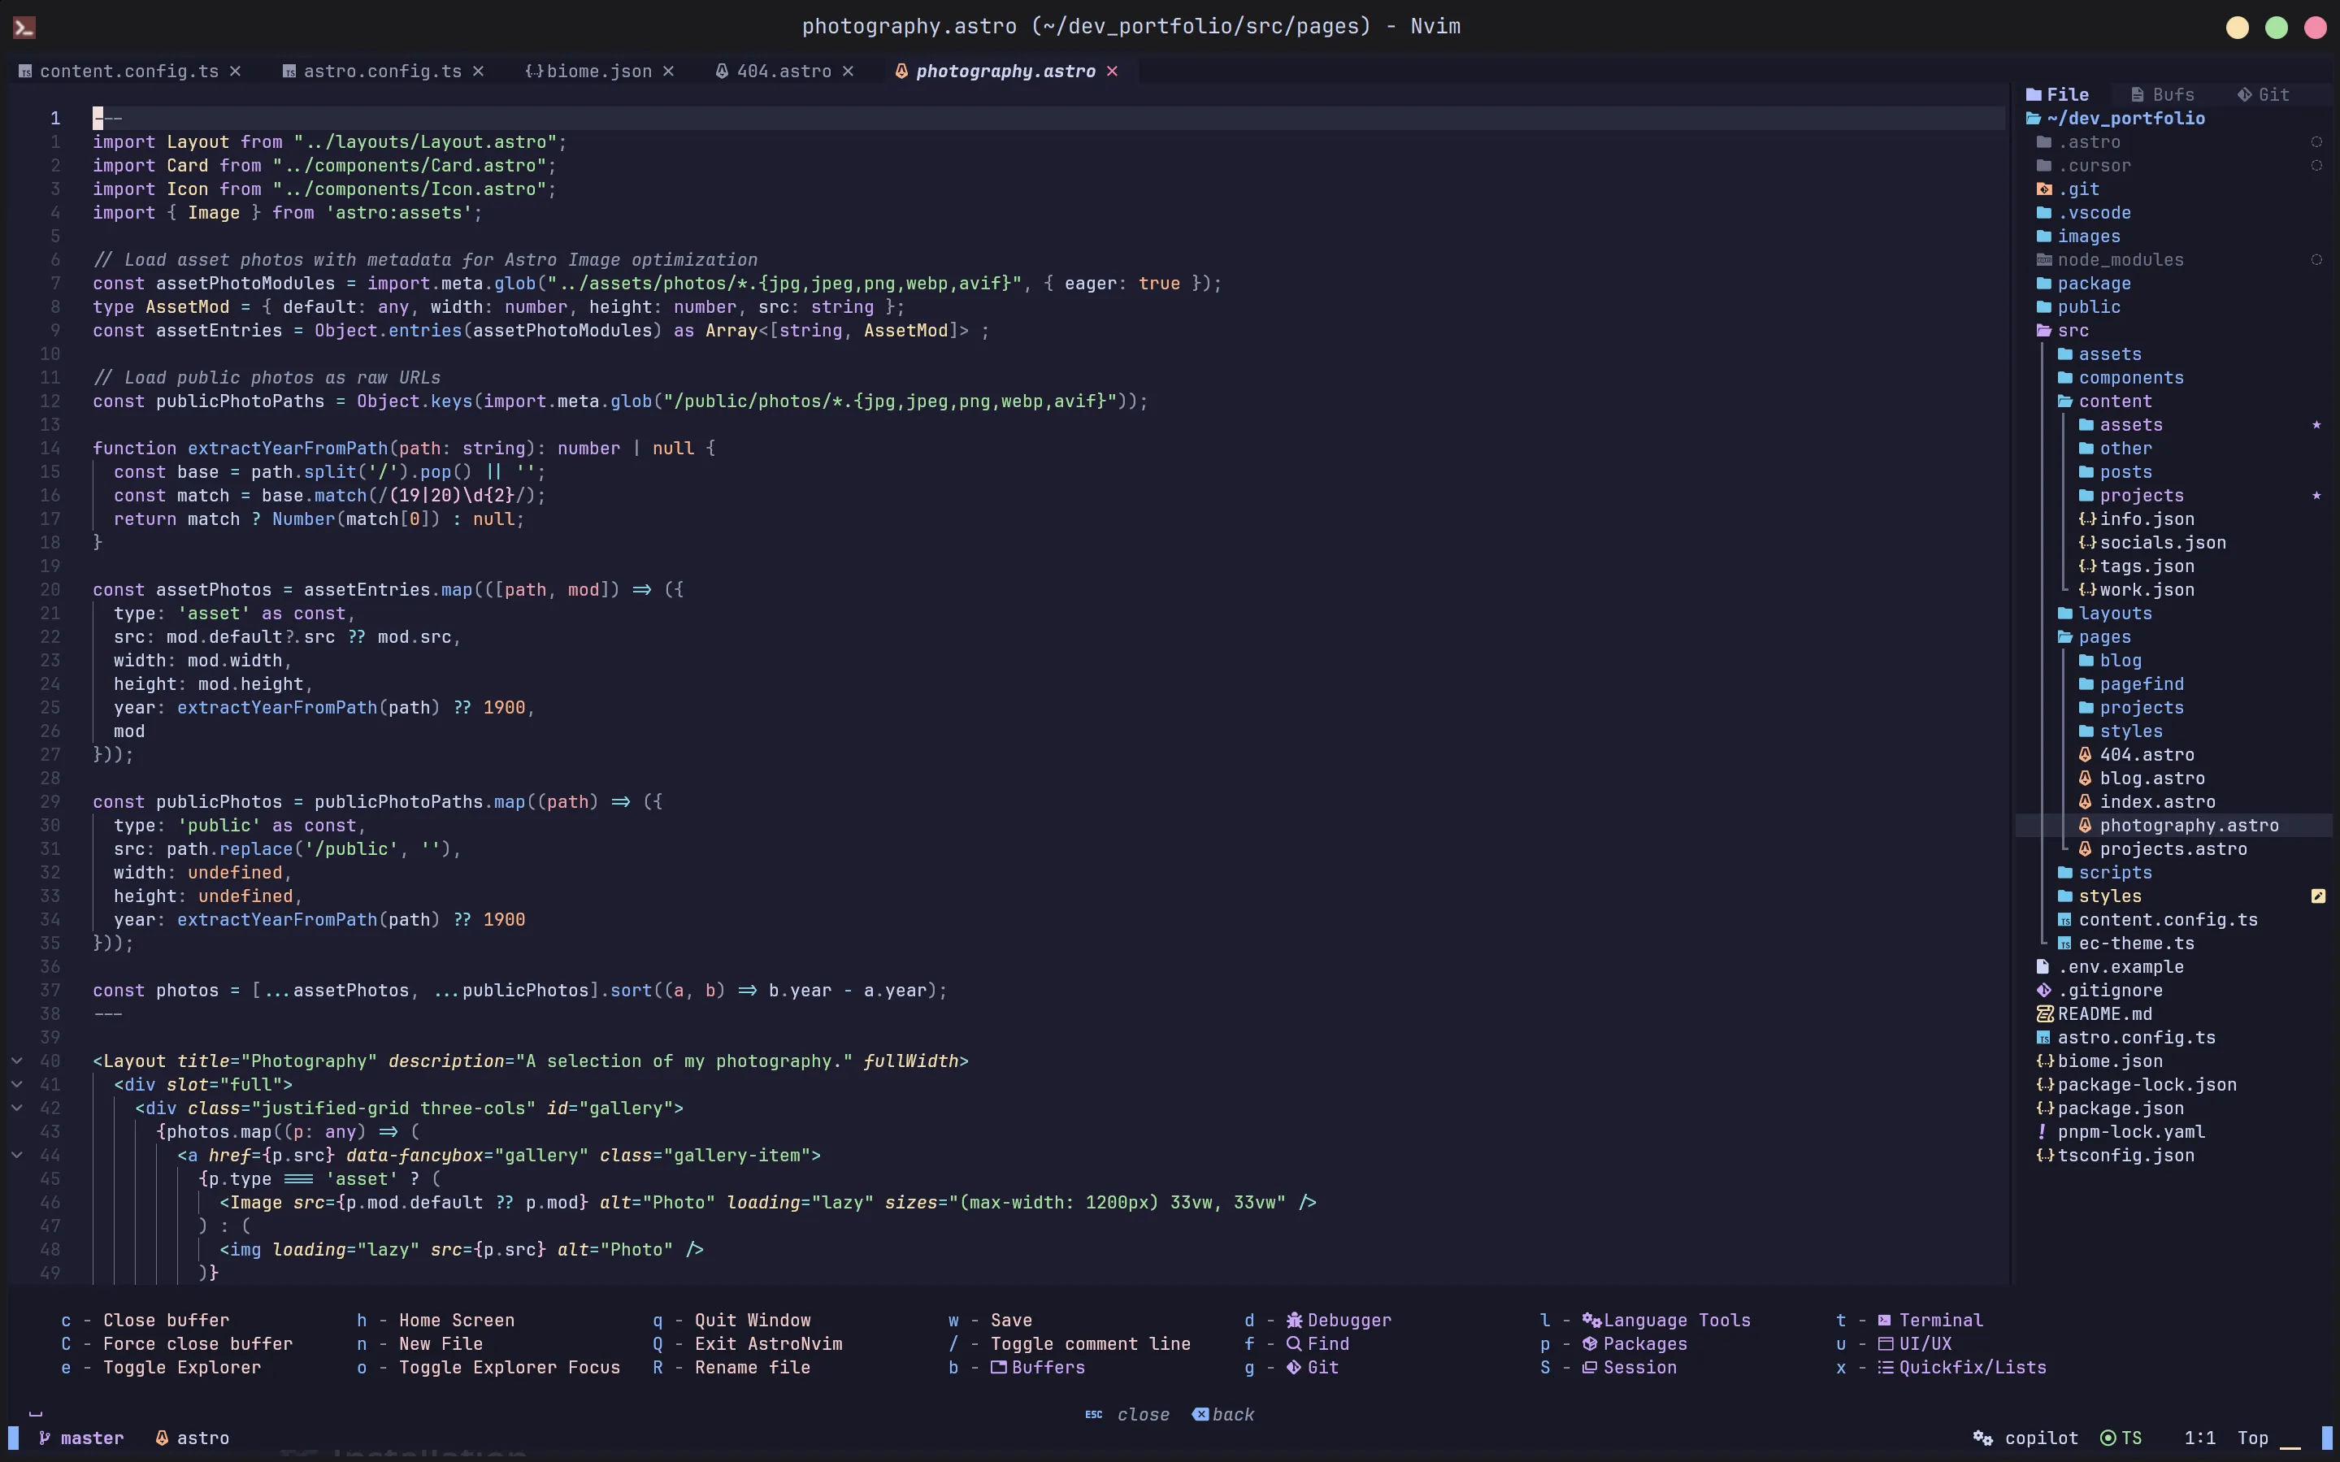Click the README.md markdown icon
Viewport: 2340px width, 1462px height.
(x=2044, y=1014)
